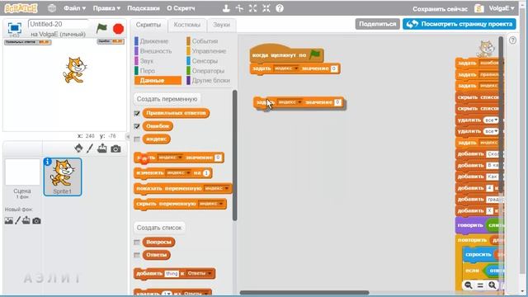Open Sprite1 info button

[48, 162]
